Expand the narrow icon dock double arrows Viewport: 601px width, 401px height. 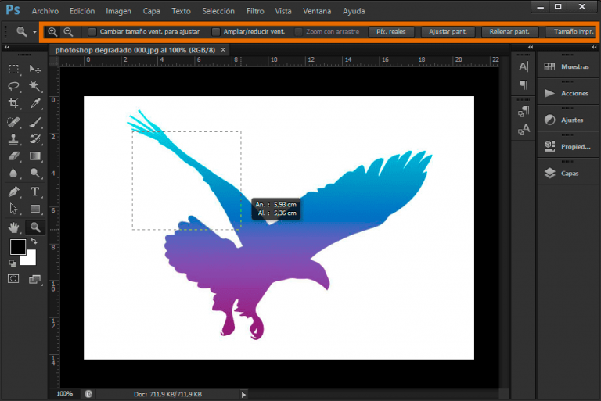click(x=531, y=47)
